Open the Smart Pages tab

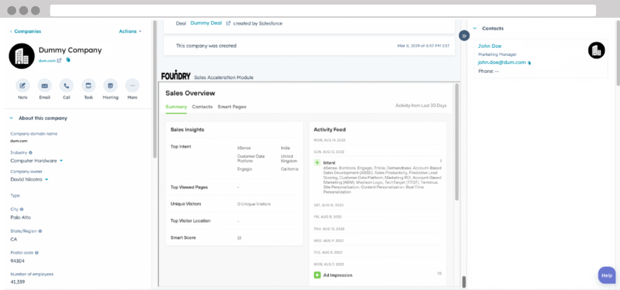[232, 107]
